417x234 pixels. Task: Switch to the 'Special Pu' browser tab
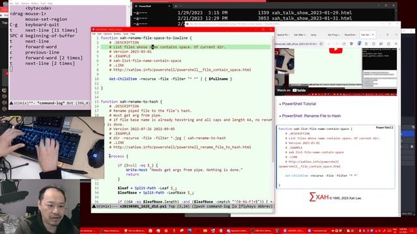pos(283,34)
